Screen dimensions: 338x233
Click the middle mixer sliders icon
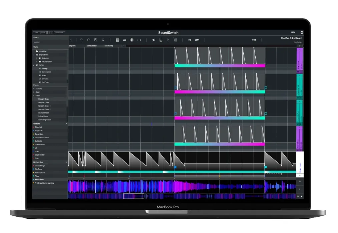click(168, 40)
